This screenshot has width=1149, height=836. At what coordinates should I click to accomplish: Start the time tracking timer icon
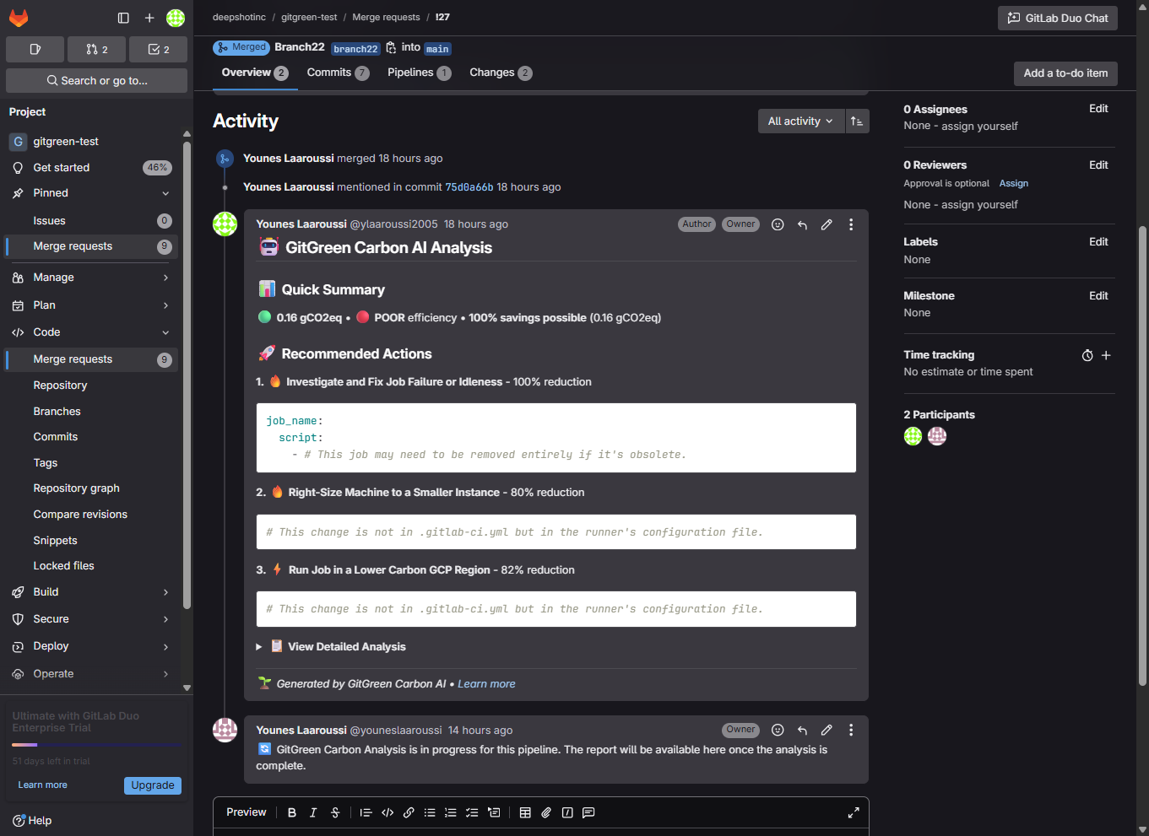pyautogui.click(x=1087, y=355)
